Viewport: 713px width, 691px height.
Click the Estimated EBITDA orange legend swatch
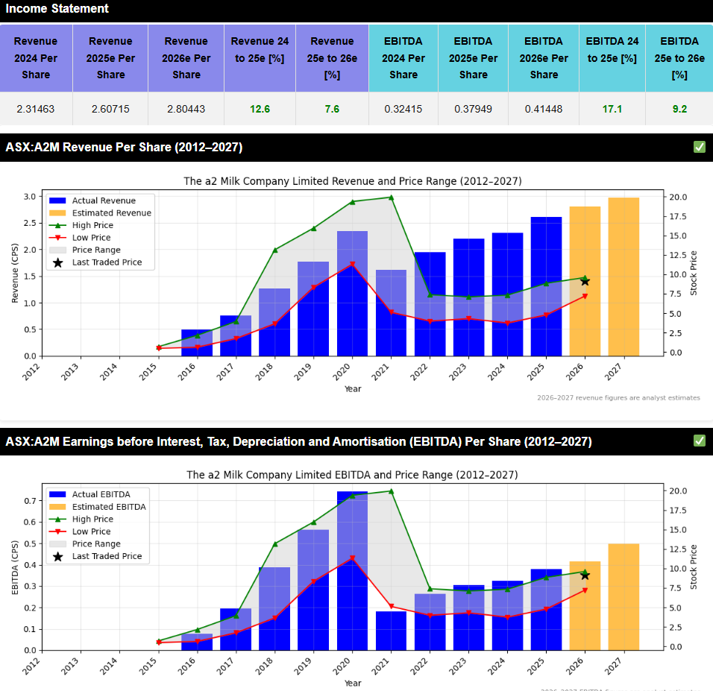point(57,507)
